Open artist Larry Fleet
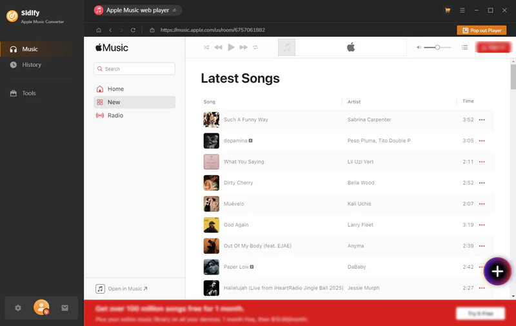This screenshot has height=326, width=516. pyautogui.click(x=361, y=225)
